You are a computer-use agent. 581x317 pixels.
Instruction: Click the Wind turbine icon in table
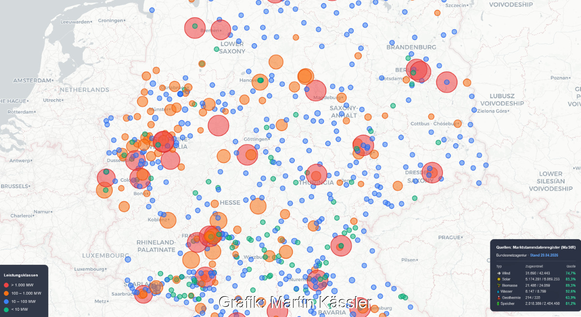pos(499,273)
